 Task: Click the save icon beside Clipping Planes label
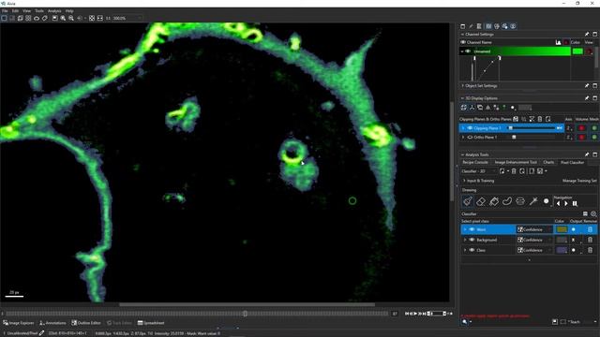[x=516, y=119]
